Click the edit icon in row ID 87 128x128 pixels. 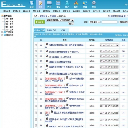[x=47, y=118]
